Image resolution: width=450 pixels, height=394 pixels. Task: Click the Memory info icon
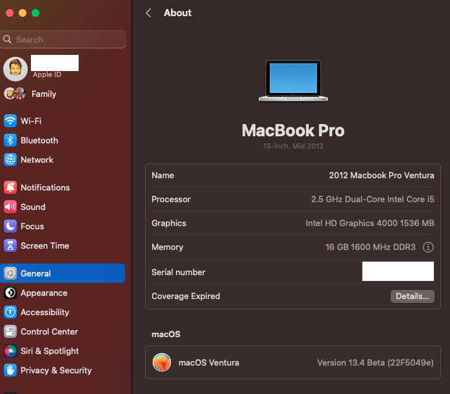[428, 247]
